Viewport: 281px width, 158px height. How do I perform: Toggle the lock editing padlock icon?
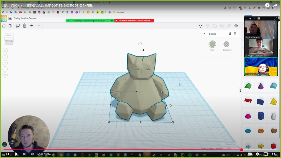pyautogui.click(x=230, y=34)
